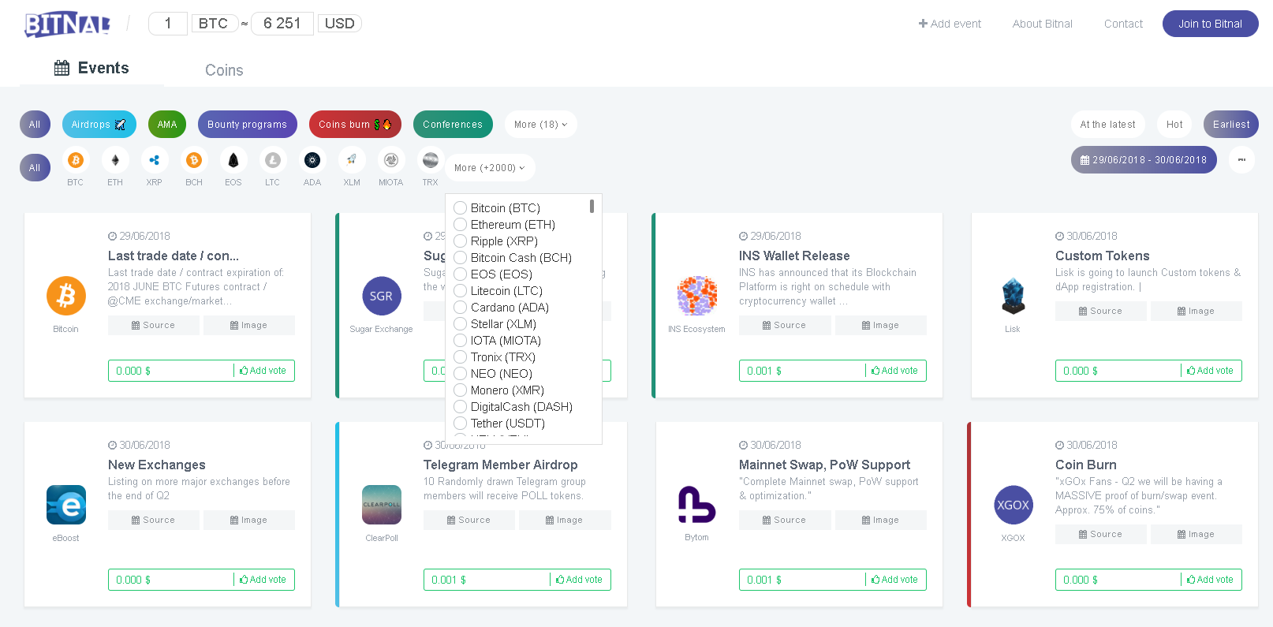Add vote on Custom Tokens event
Viewport: 1273px width, 627px height.
pyautogui.click(x=1211, y=371)
